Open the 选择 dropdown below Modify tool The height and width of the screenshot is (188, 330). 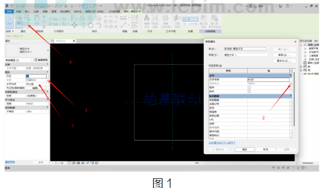10,31
